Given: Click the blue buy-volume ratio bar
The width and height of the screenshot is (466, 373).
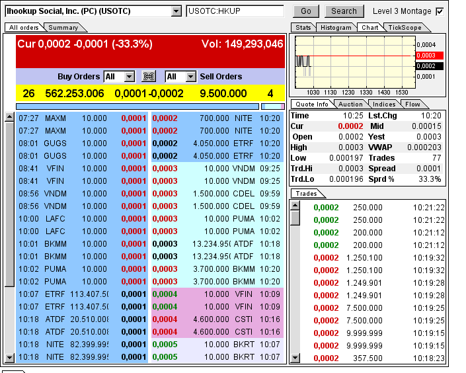Looking at the screenshot, I should tap(137, 106).
